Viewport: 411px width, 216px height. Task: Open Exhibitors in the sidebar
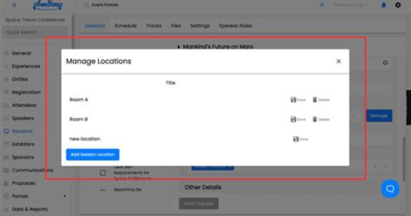23,144
